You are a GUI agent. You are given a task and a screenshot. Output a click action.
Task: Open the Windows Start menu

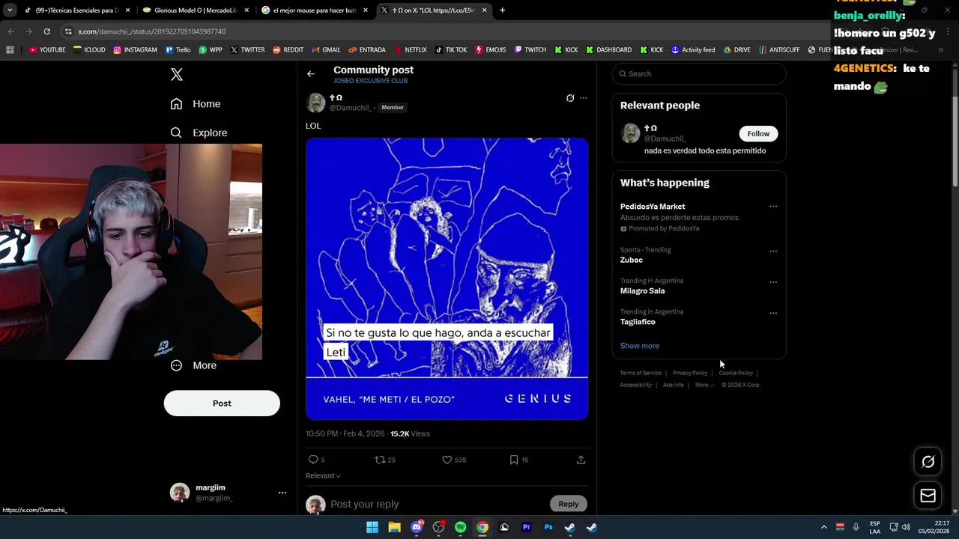[372, 527]
